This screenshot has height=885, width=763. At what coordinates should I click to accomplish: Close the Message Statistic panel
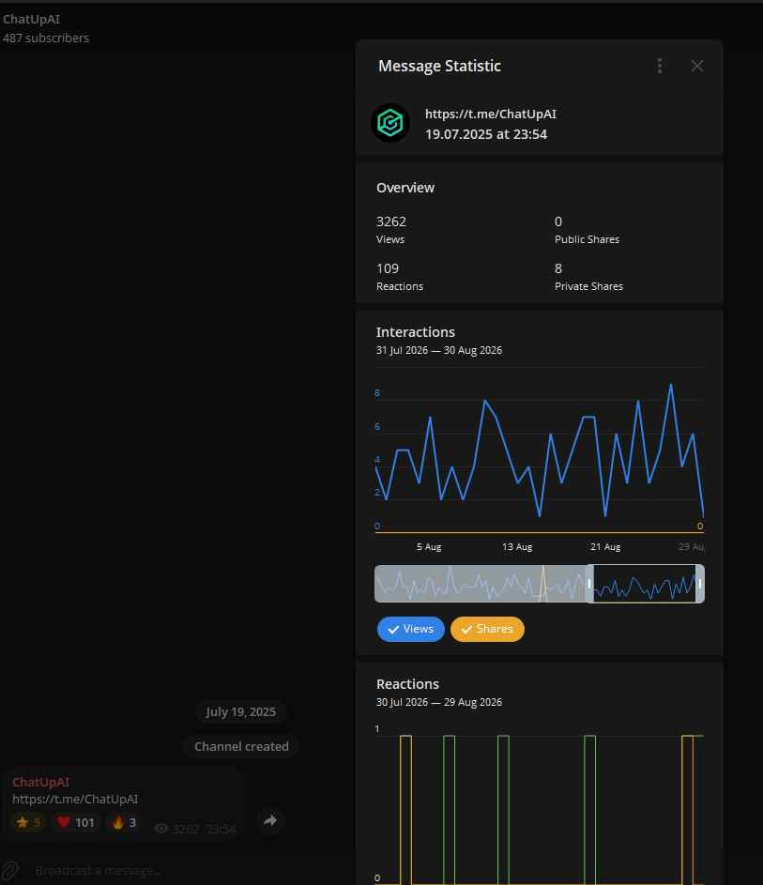pyautogui.click(x=697, y=66)
